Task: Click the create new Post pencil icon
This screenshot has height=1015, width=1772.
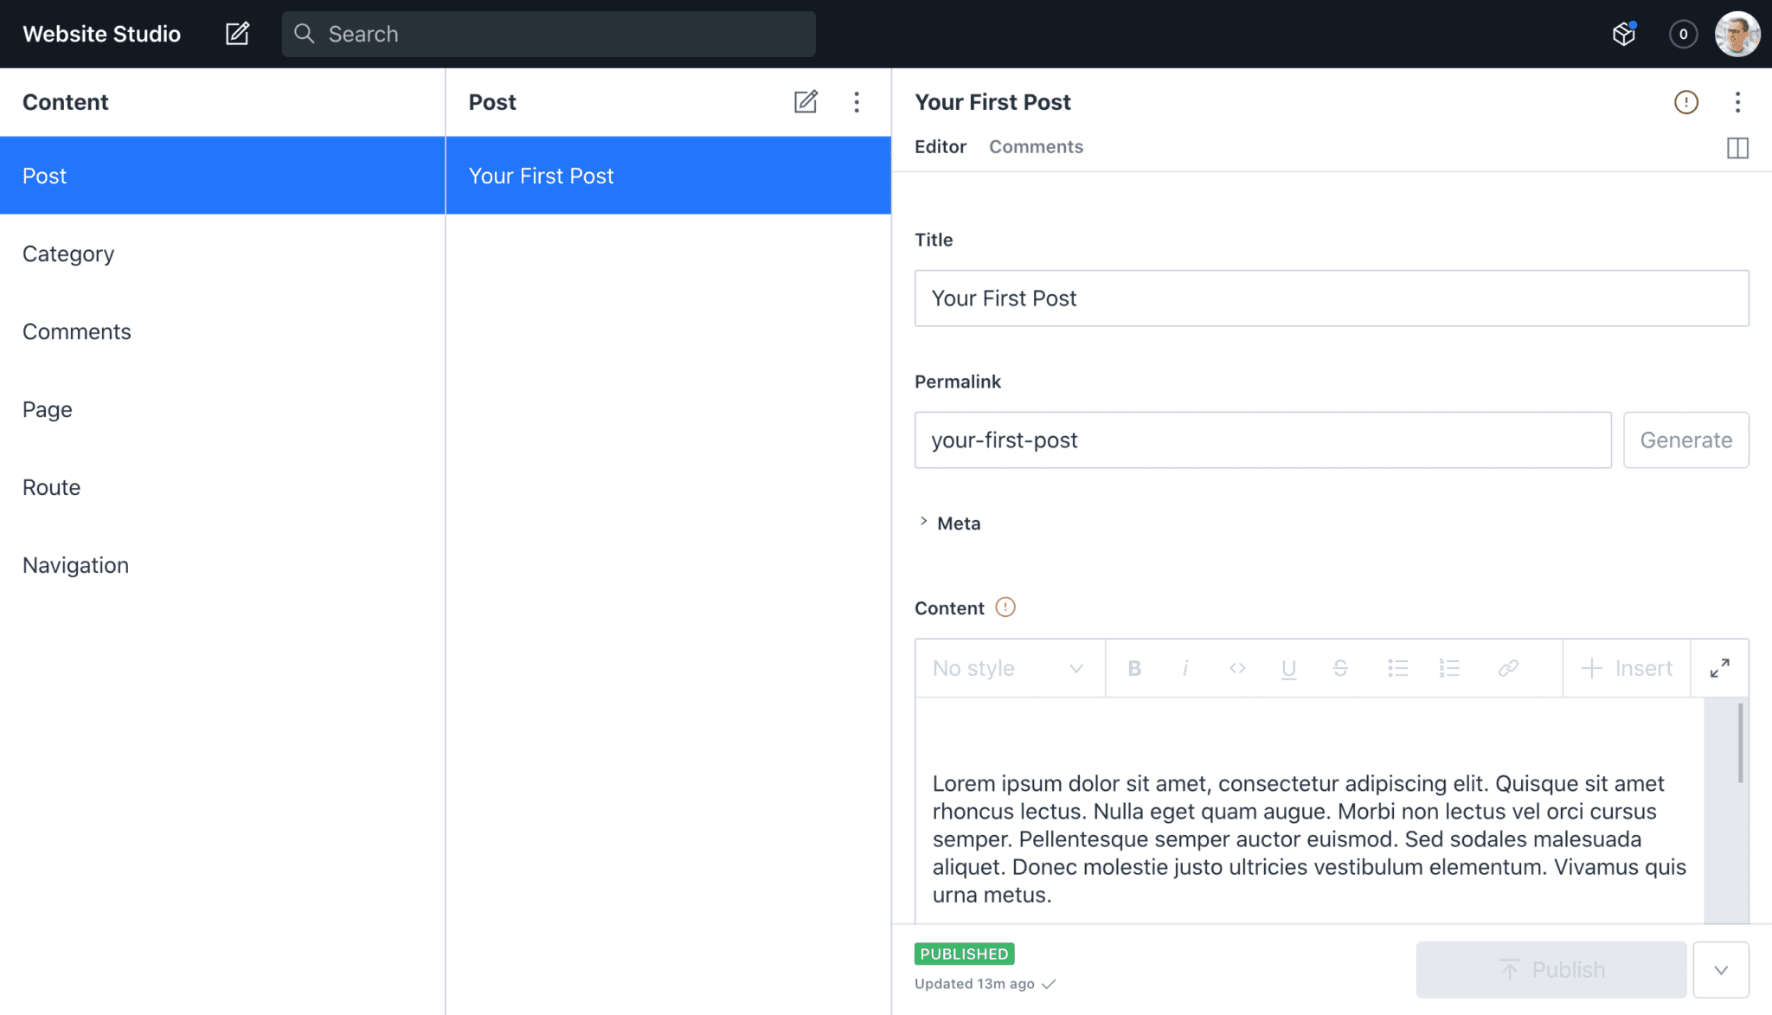Action: pos(806,102)
